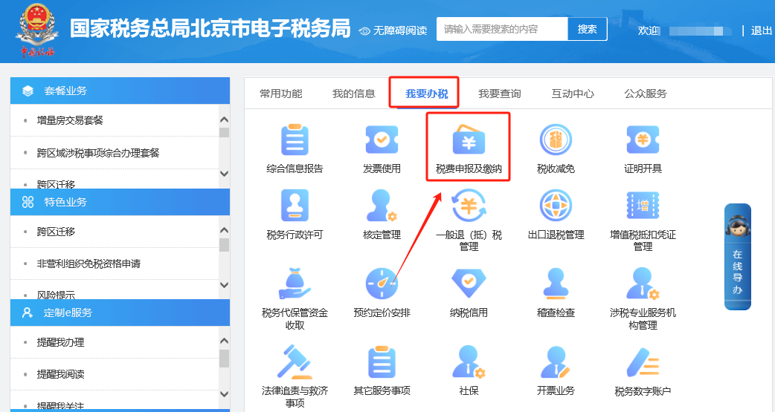Click up arrow in 特色业务 list scrollbar
This screenshot has height=412, width=775.
224,230
